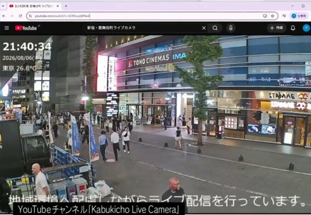The width and height of the screenshot is (311, 215).
Task: Go forward with the browser forward arrow
Action: pos(12,16)
